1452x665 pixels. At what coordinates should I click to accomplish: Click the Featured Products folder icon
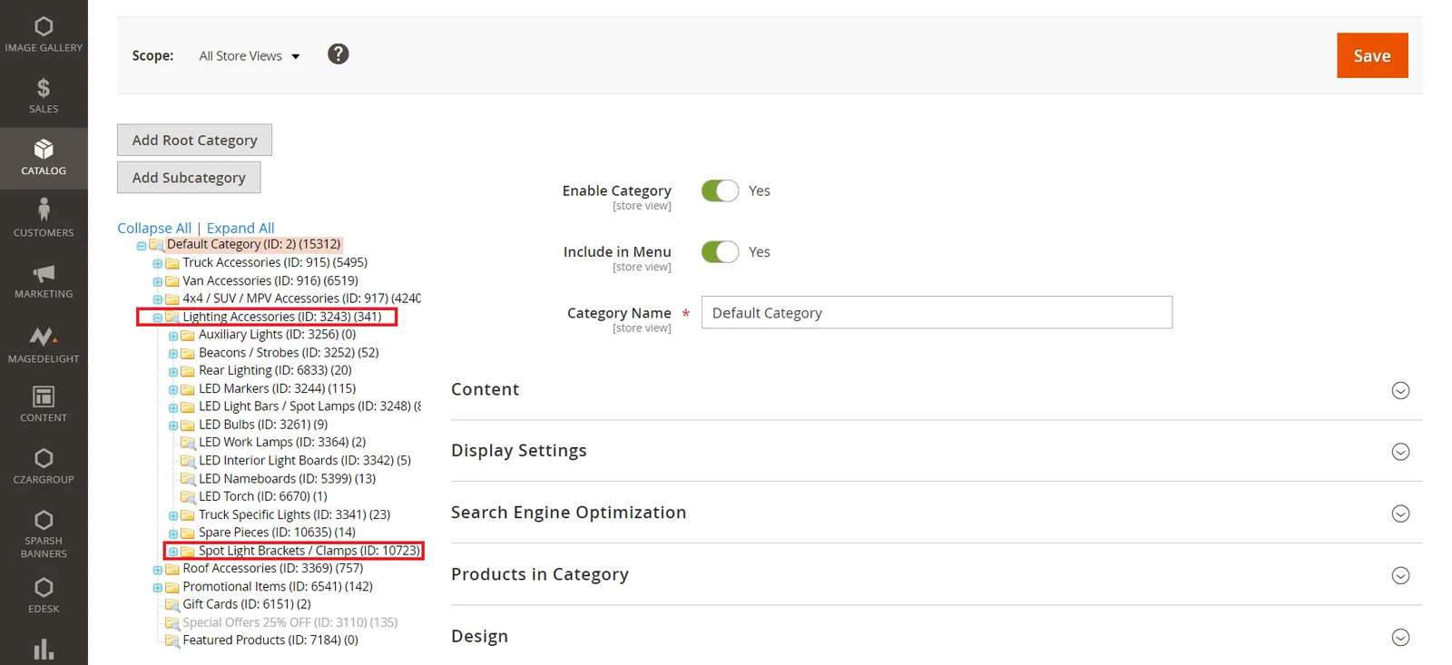(x=172, y=641)
